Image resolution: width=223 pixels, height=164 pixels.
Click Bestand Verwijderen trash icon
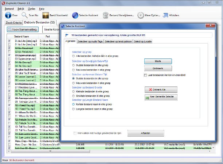pos(105,15)
